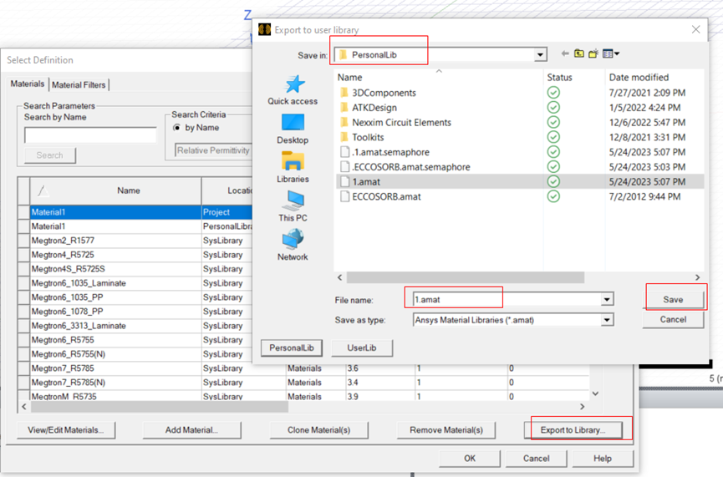Expand the Save in folder dropdown
The height and width of the screenshot is (477, 723).
(x=540, y=55)
